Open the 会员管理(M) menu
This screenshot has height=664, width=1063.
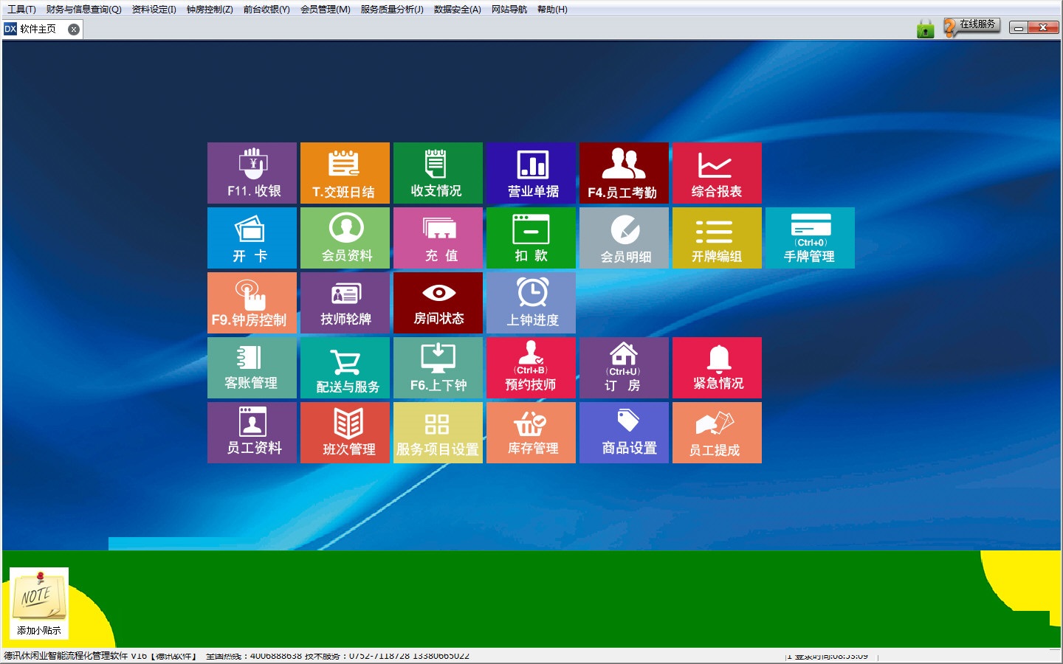[325, 9]
